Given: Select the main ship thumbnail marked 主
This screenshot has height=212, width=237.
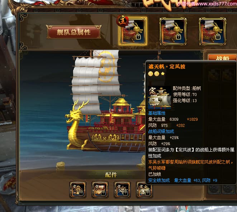Looking at the screenshot, I should tap(133, 31).
